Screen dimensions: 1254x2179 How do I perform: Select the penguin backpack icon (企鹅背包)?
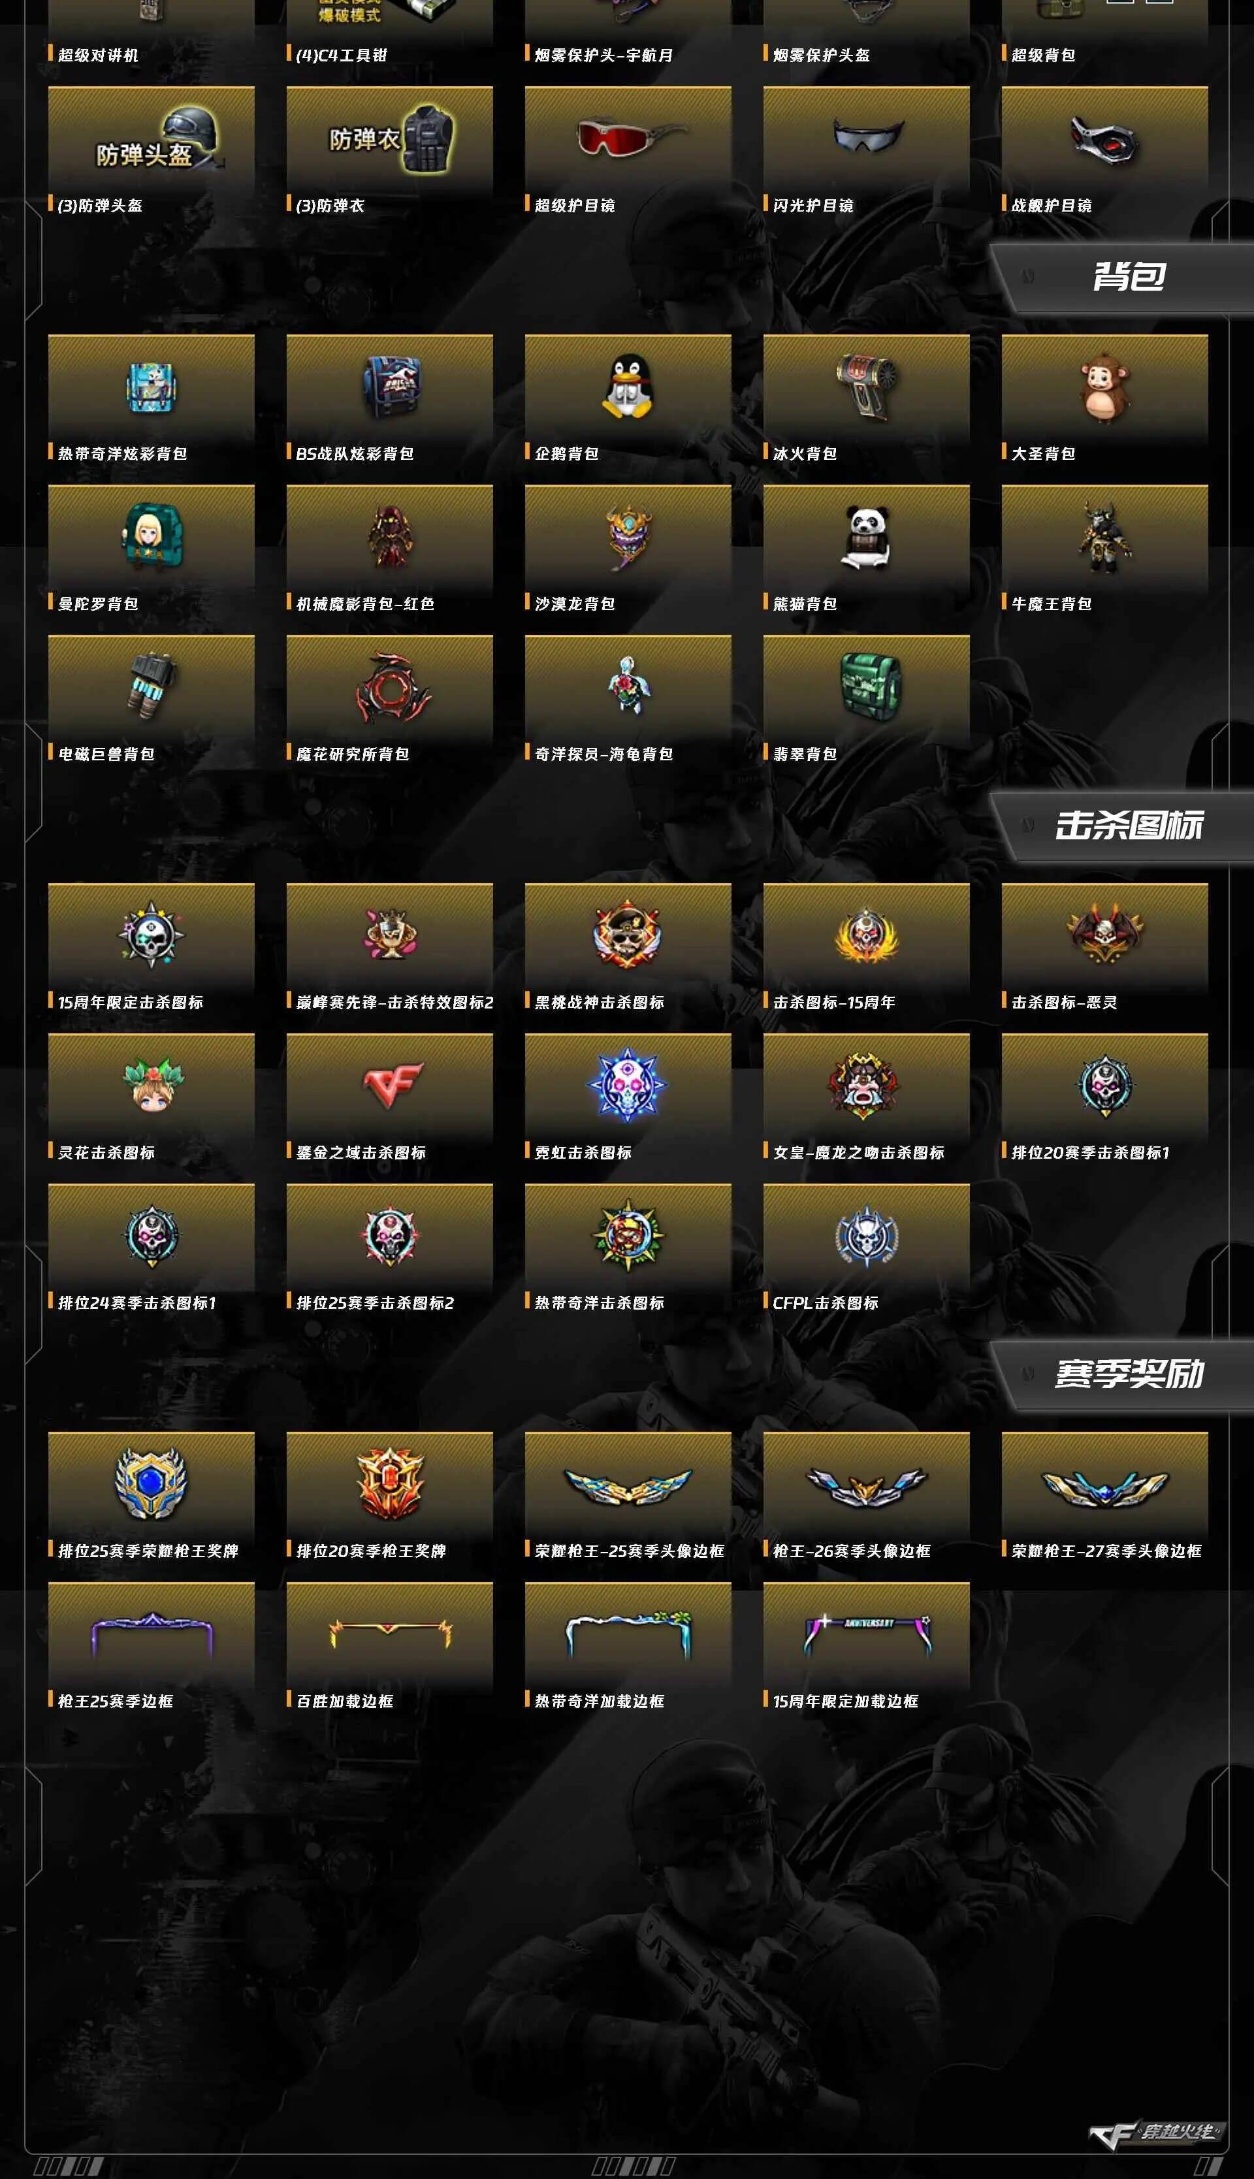628,387
